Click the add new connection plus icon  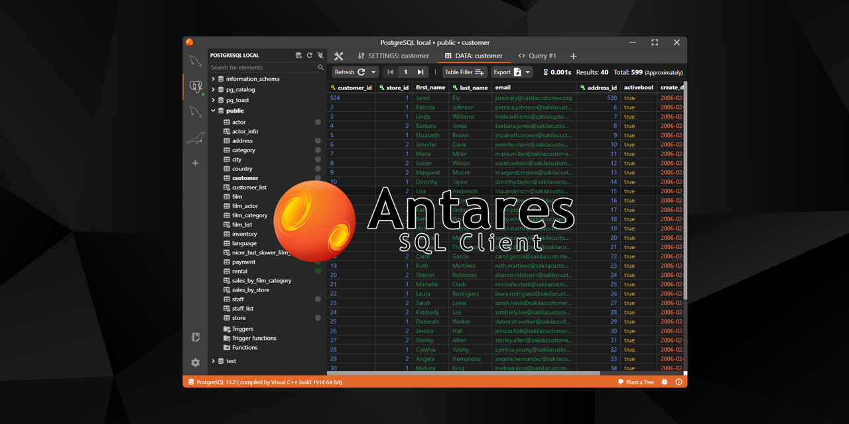click(195, 163)
